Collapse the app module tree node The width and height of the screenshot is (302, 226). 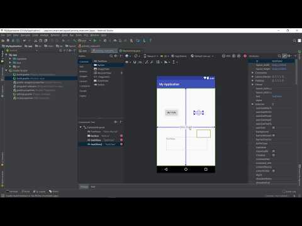coord(6,55)
